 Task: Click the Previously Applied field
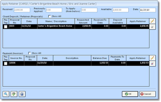point(54,10)
